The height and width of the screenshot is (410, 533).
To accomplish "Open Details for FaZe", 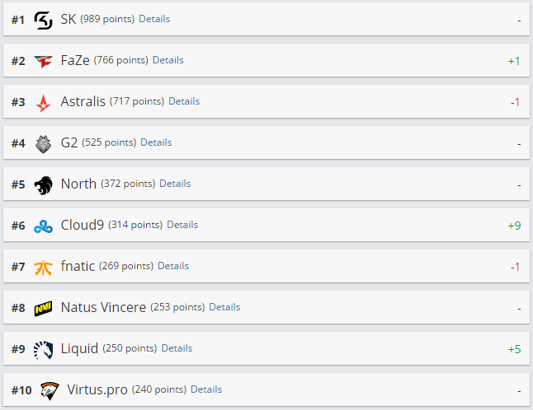I will click(168, 60).
